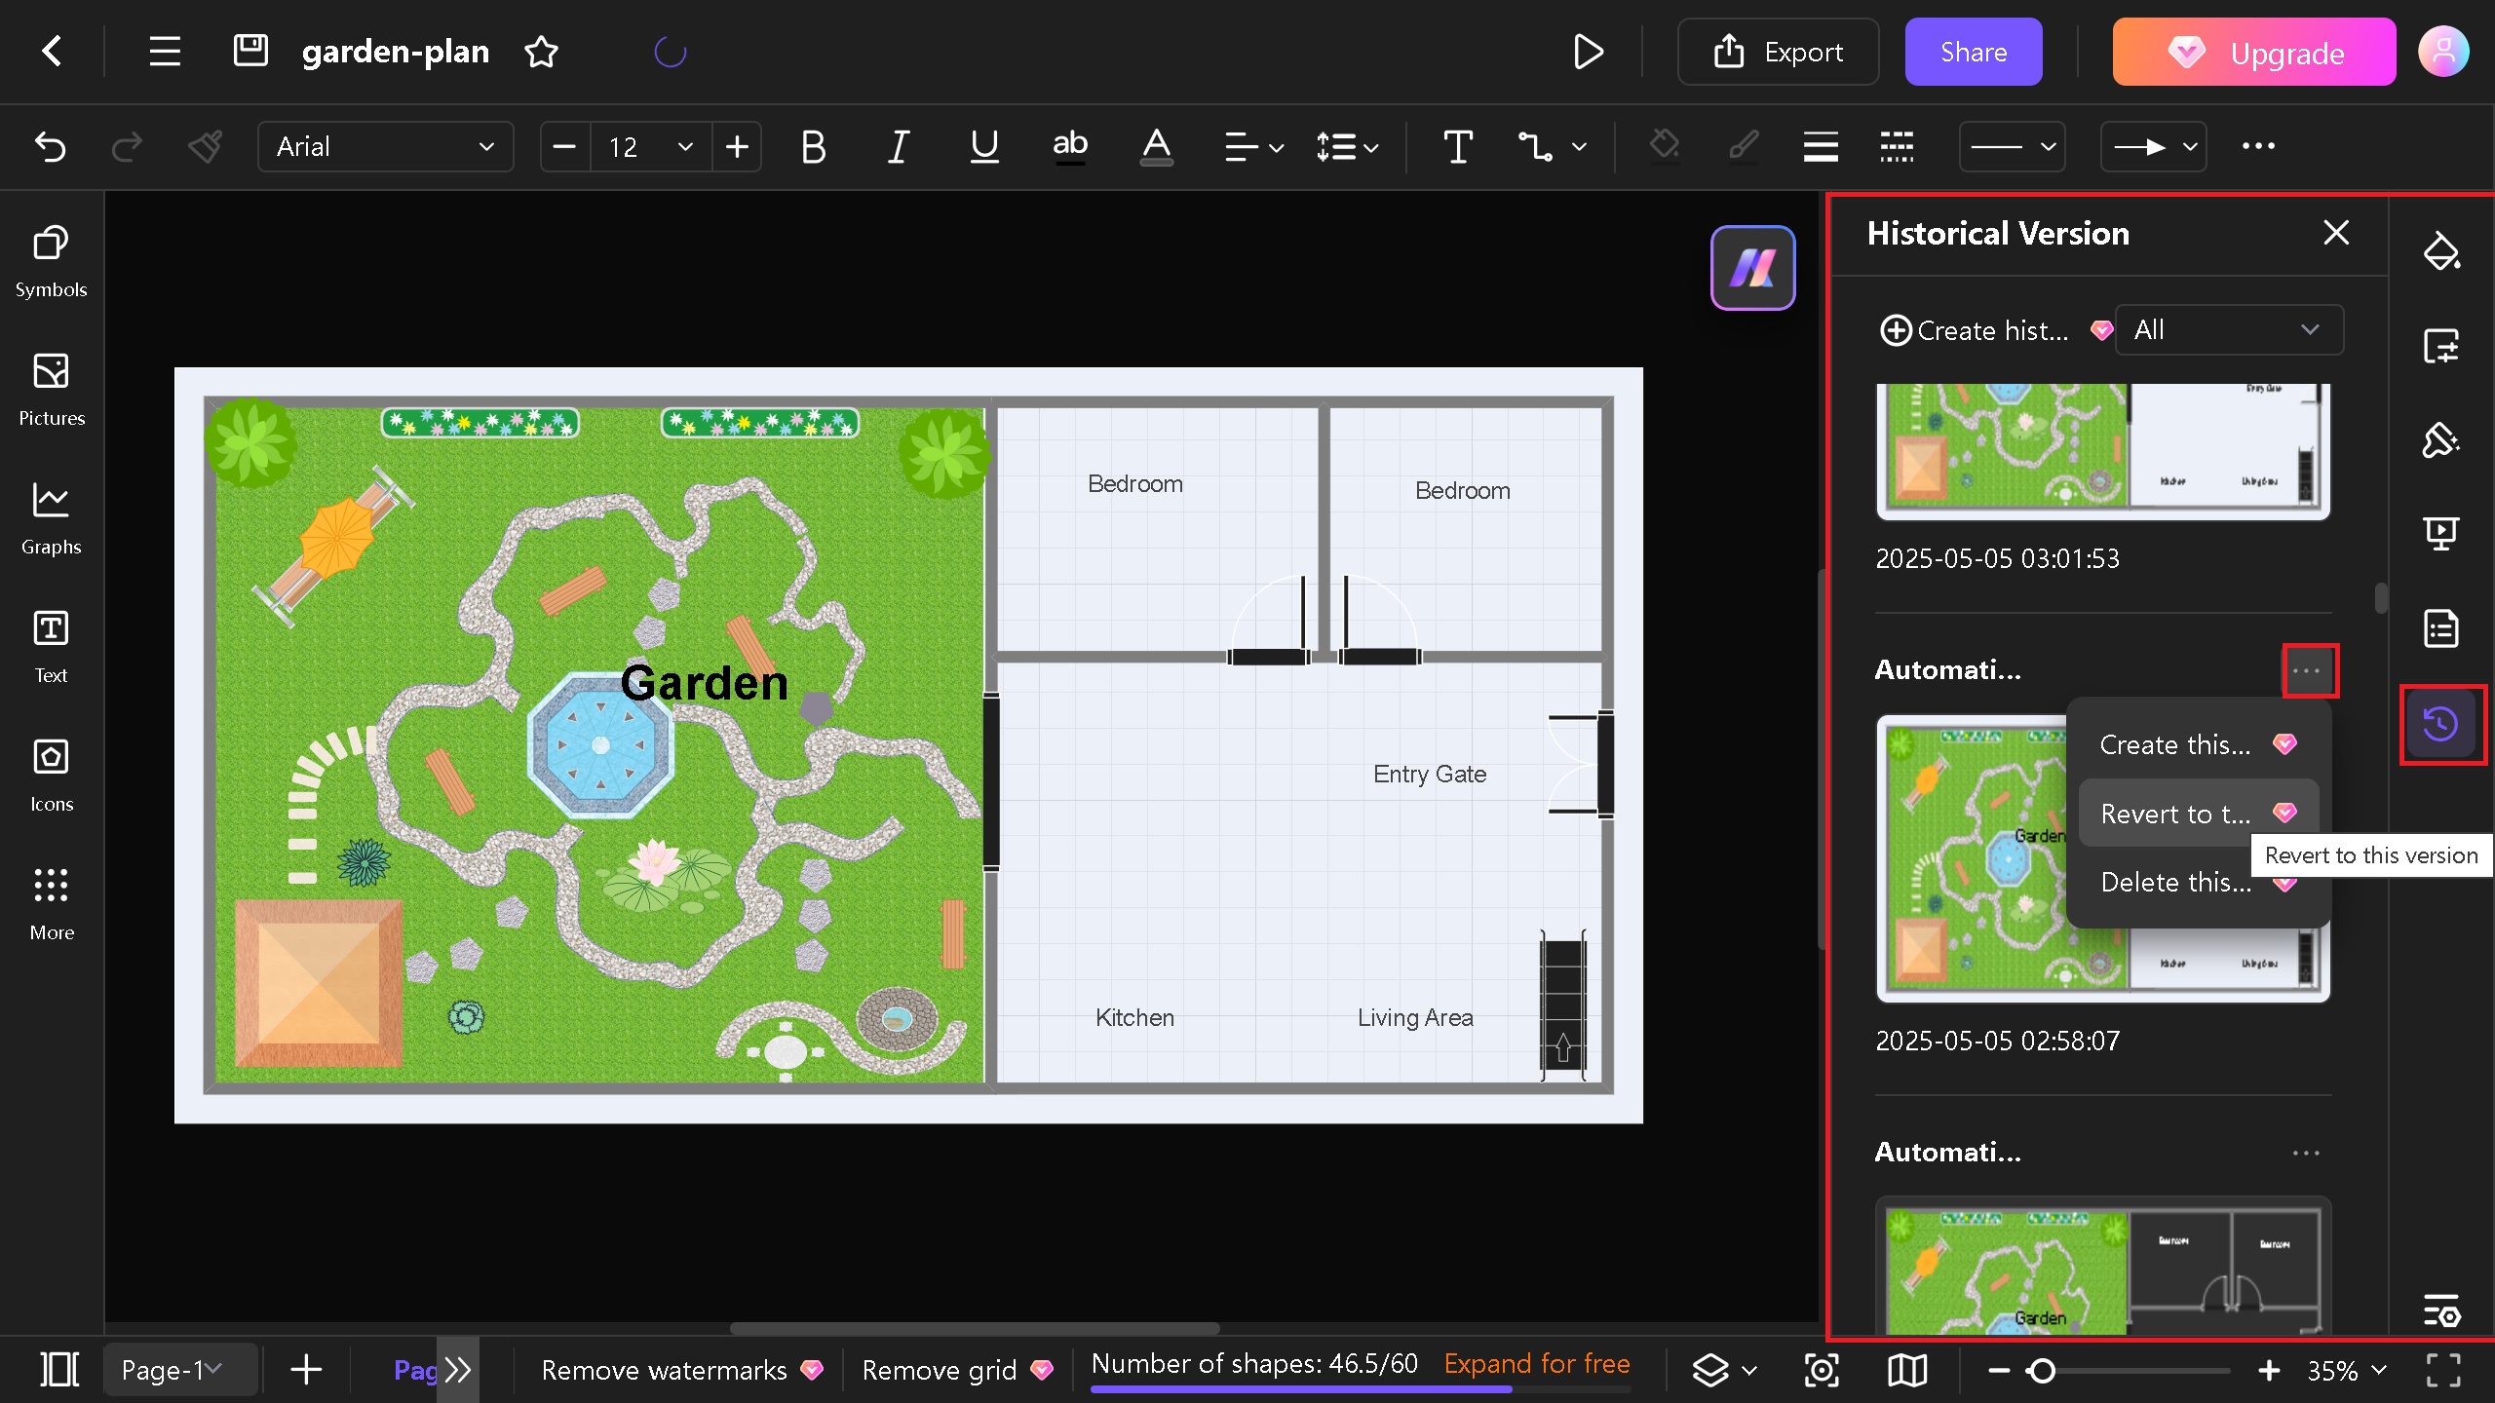
Task: Toggle underline formatting
Action: pyautogui.click(x=984, y=147)
